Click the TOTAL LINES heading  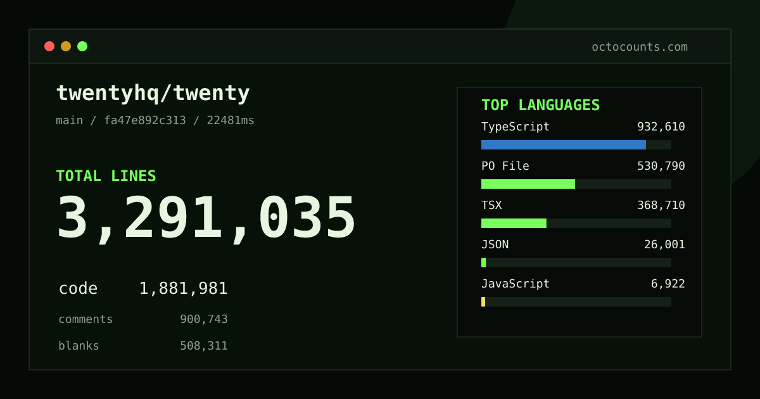coord(106,176)
